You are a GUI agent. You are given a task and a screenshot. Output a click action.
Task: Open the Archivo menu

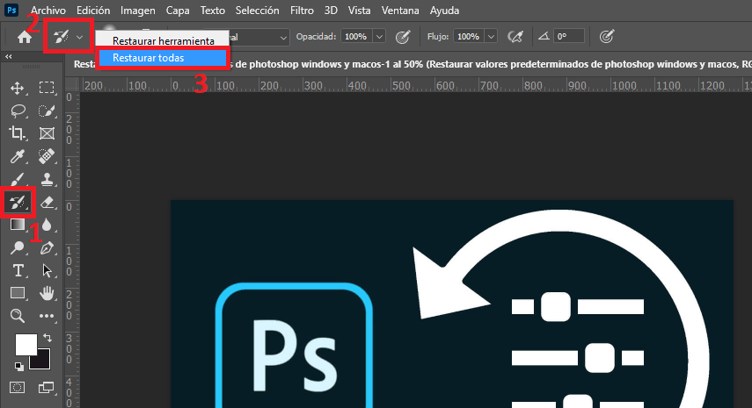point(48,10)
